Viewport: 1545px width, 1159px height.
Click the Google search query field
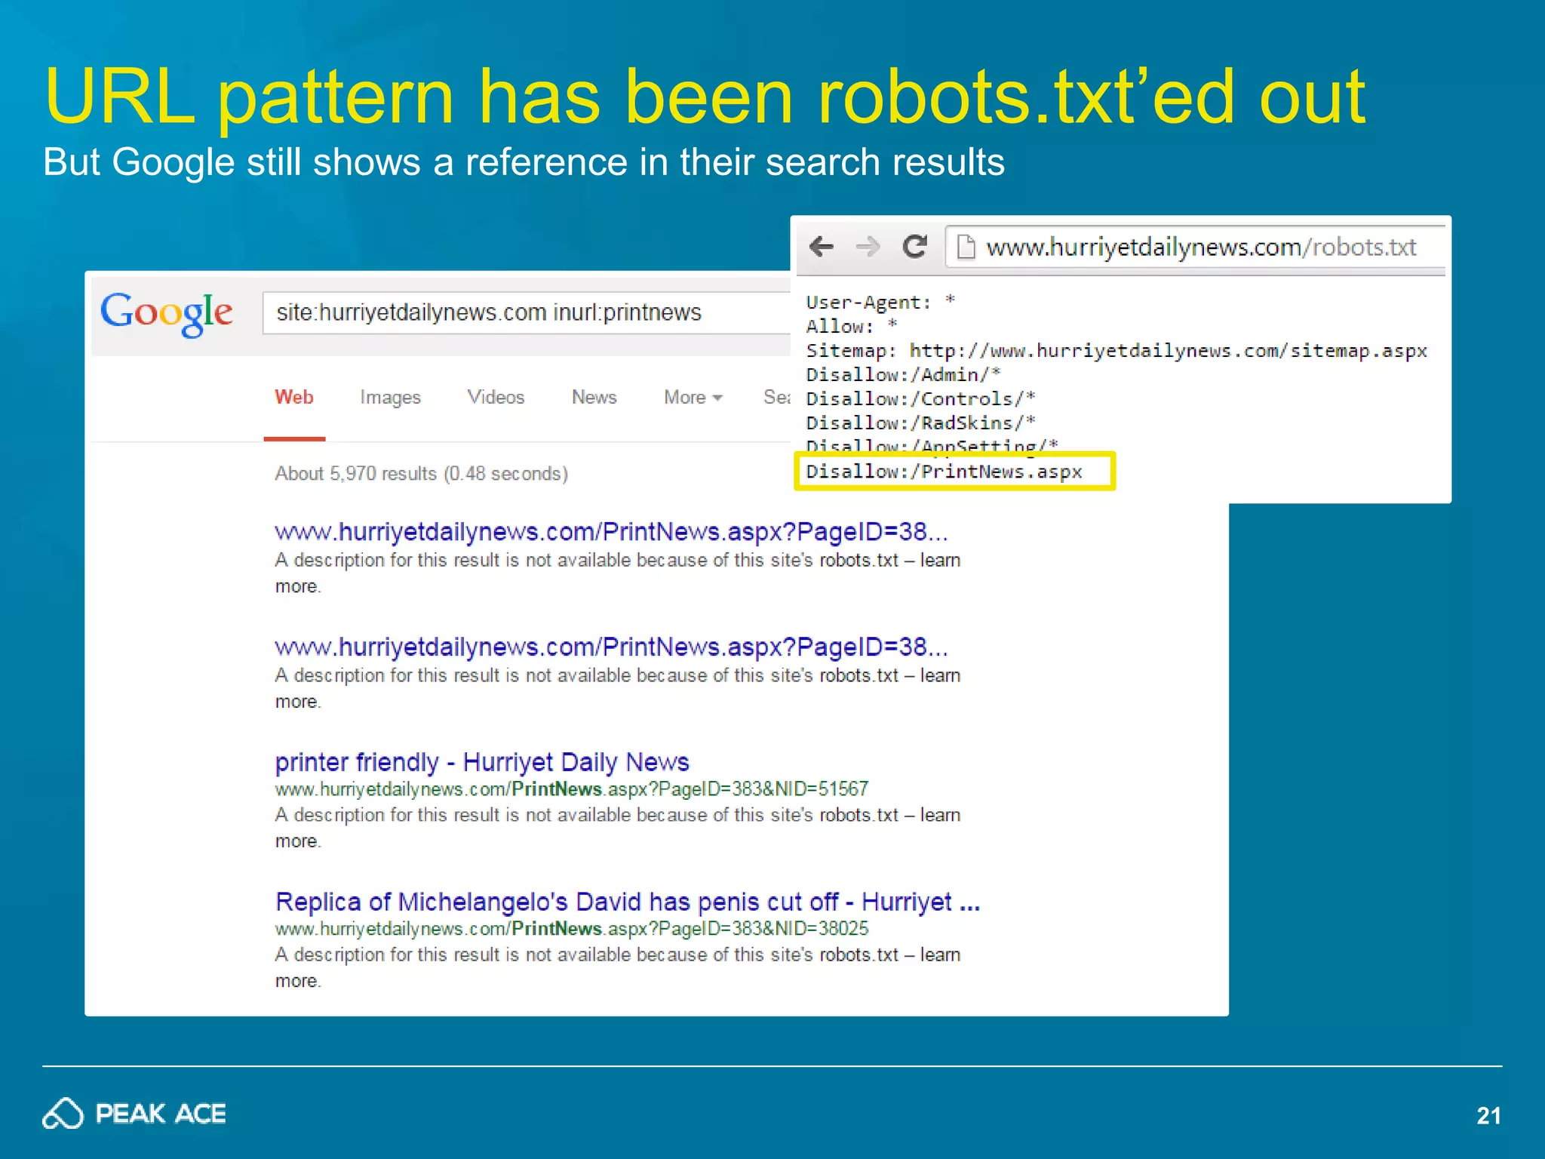[526, 312]
